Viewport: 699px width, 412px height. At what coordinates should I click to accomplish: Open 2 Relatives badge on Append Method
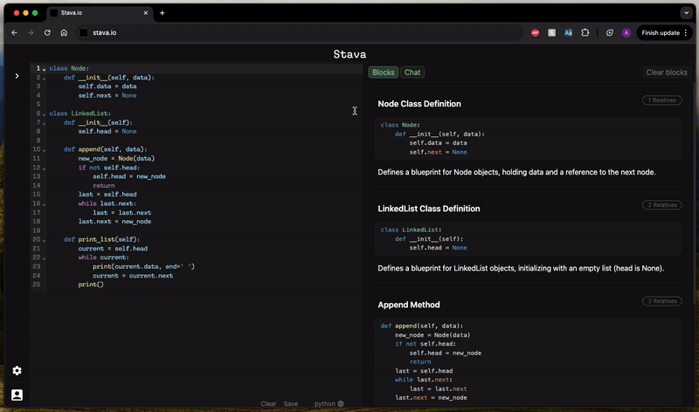tap(661, 301)
